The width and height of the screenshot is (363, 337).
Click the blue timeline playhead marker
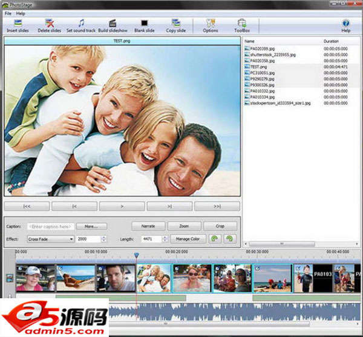[x=137, y=255]
